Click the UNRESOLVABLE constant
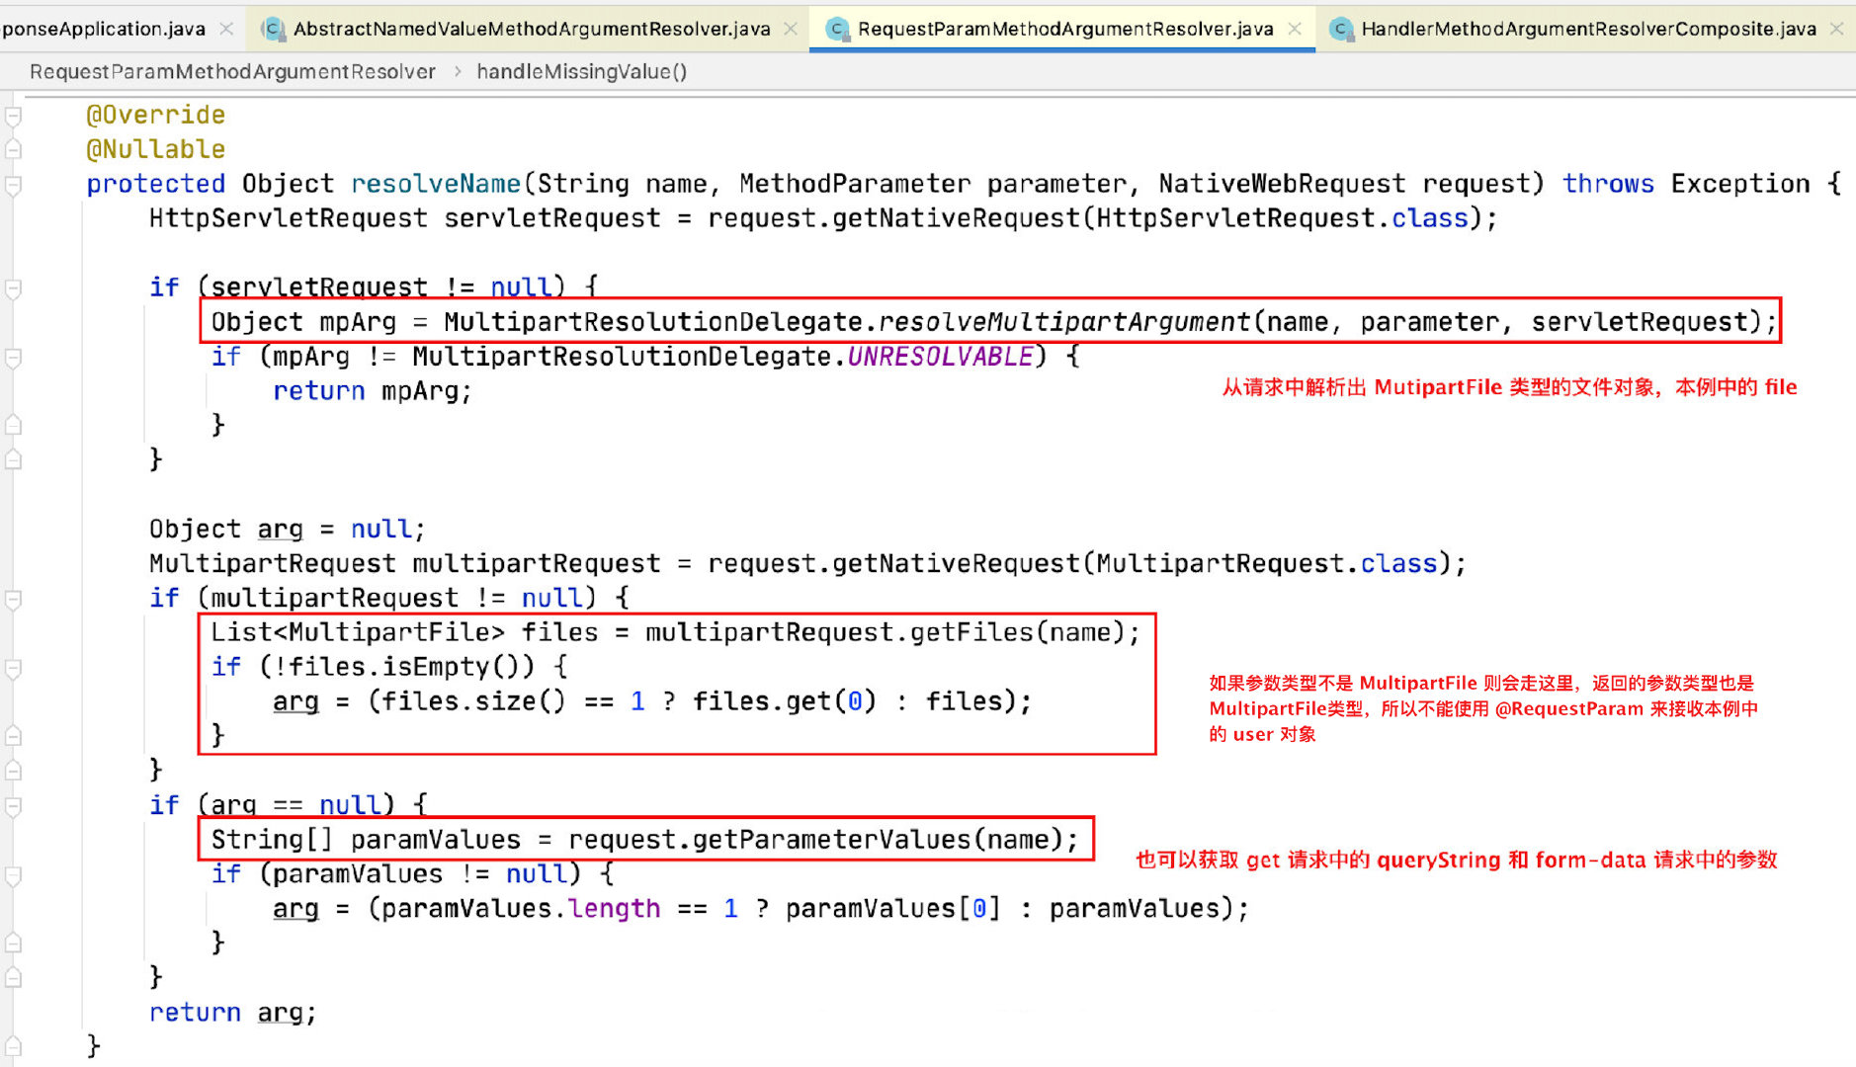The width and height of the screenshot is (1856, 1067). 941,357
